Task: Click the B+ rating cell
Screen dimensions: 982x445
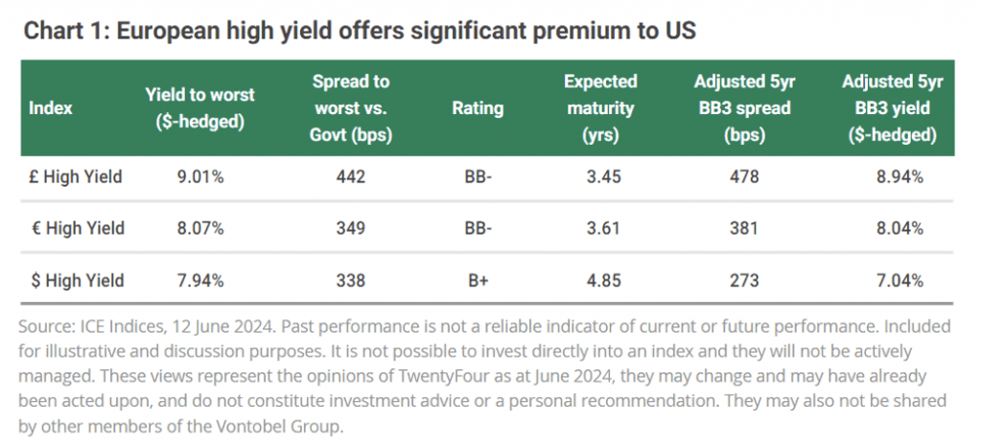Action: point(478,280)
